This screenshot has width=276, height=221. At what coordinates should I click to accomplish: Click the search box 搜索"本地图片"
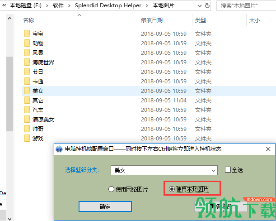click(246, 6)
